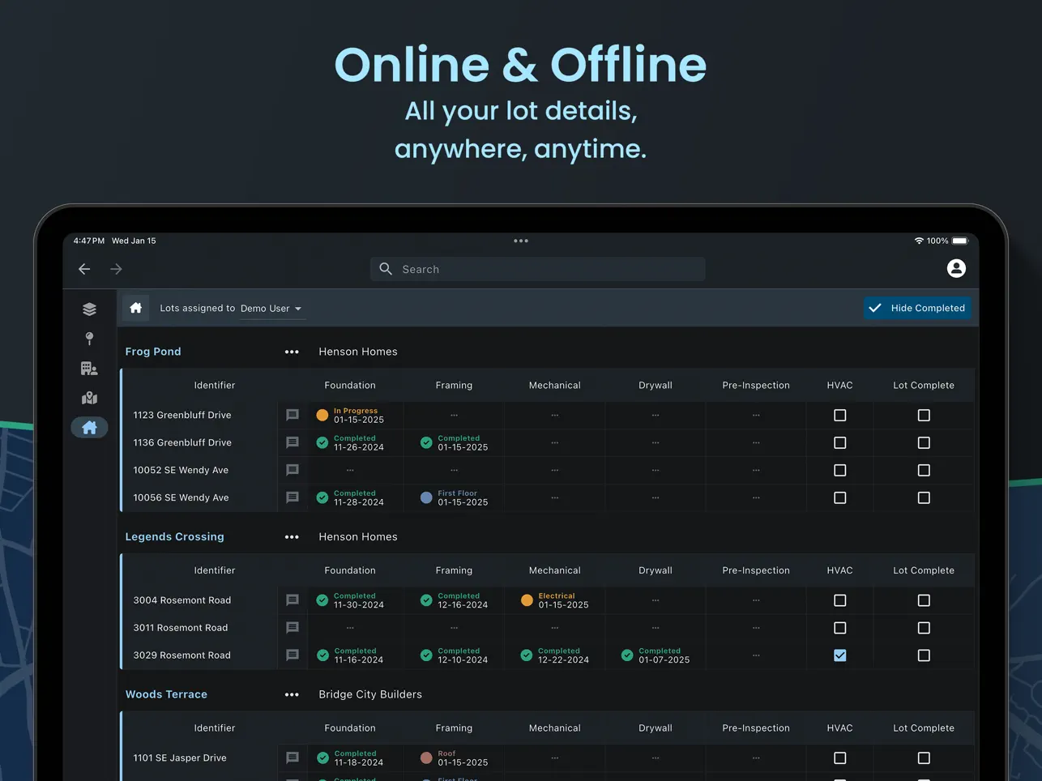Select the 3011 Rosemont Road row identifier
This screenshot has width=1042, height=781.
[181, 628]
